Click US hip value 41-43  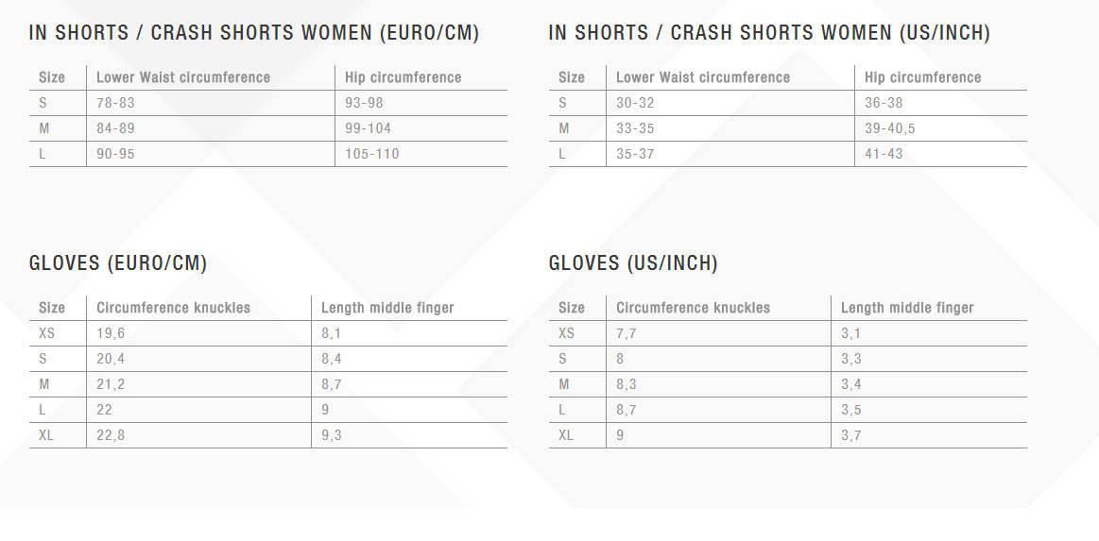click(x=884, y=154)
